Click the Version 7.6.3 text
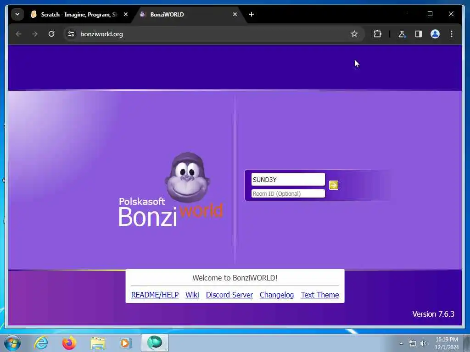470x352 pixels. coord(433,314)
